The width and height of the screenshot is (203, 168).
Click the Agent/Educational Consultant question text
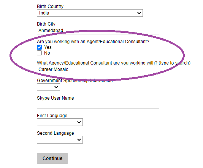(x=93, y=42)
